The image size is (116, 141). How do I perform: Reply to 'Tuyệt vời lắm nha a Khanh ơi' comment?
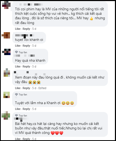tap(26, 109)
